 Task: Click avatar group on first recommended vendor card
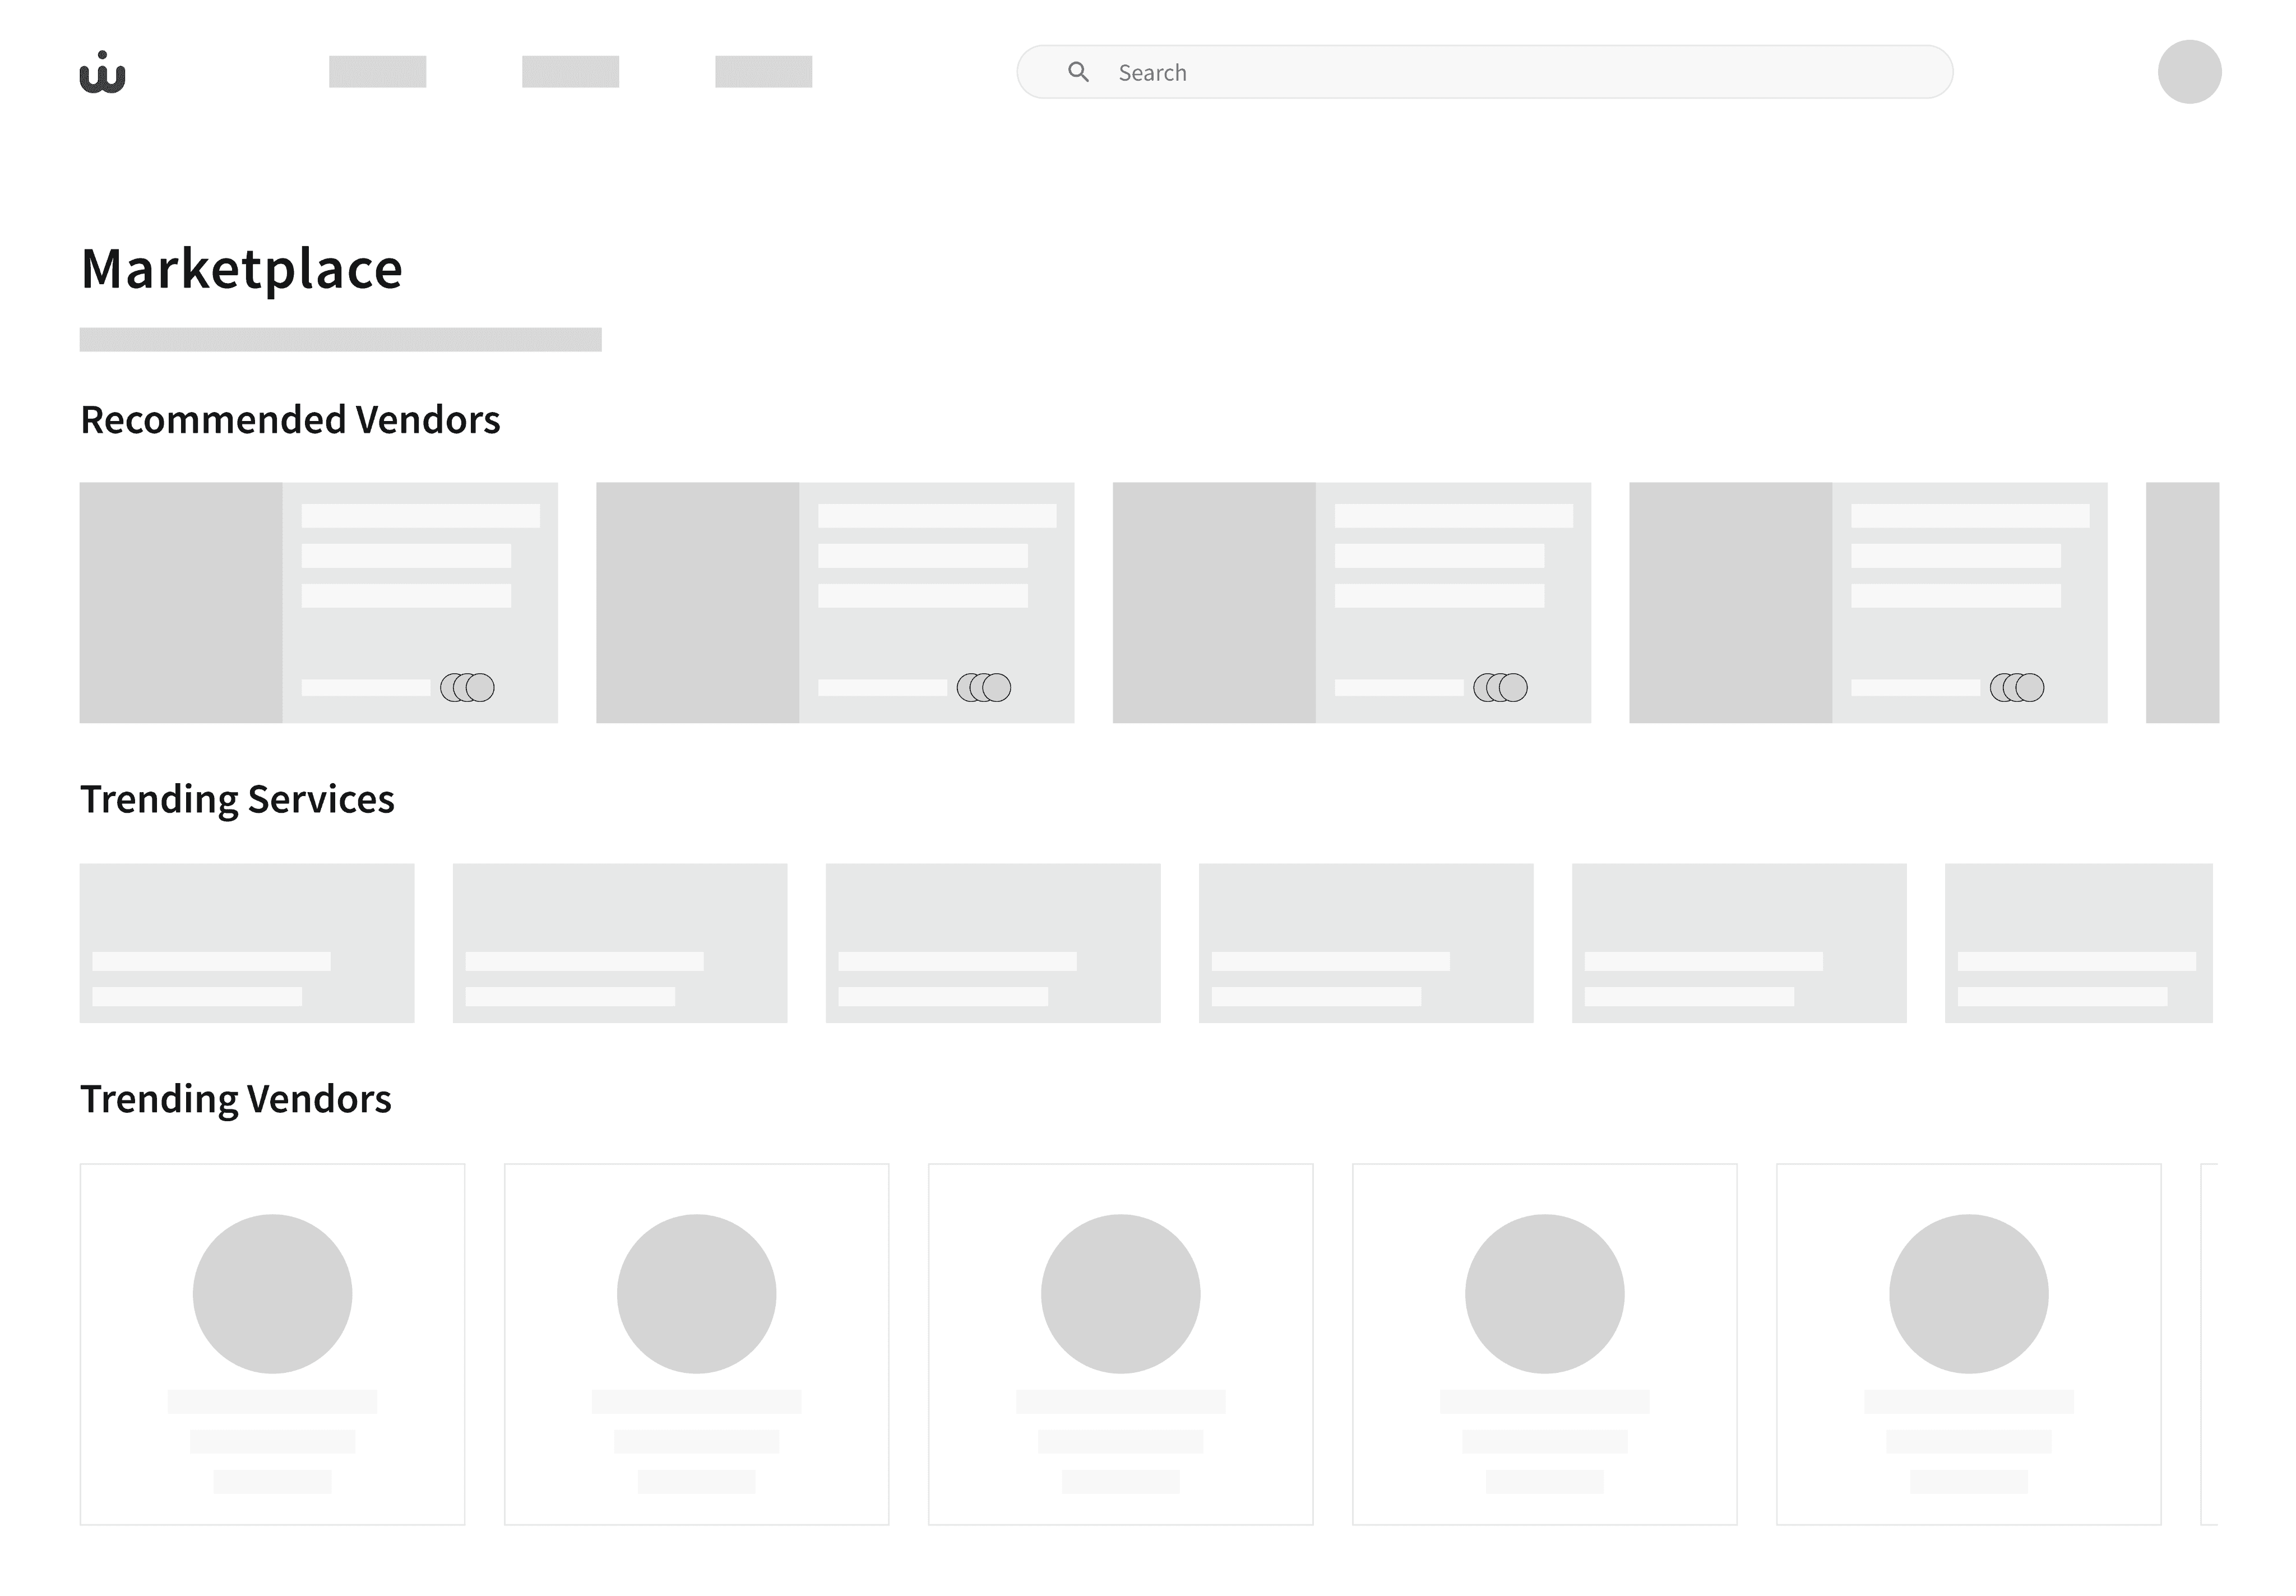click(x=467, y=688)
